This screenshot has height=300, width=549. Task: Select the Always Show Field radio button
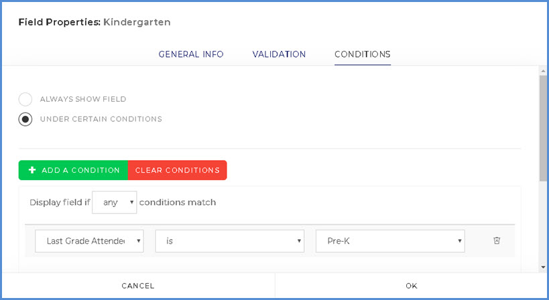pyautogui.click(x=25, y=100)
